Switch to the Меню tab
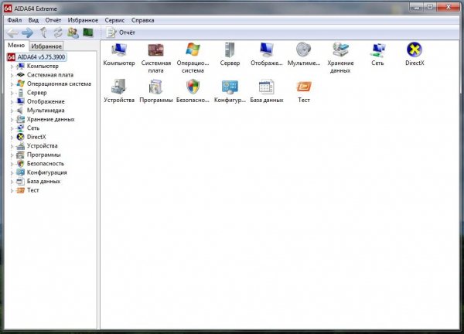 tap(16, 46)
